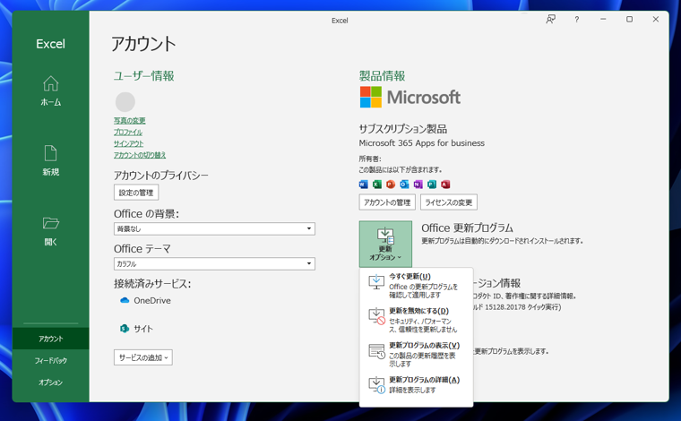Minimize the Excel window
This screenshot has height=421, width=681.
[x=603, y=19]
